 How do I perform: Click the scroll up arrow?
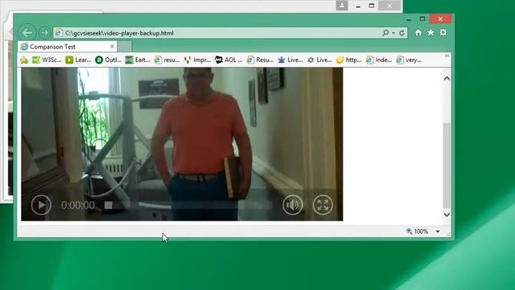coord(447,78)
